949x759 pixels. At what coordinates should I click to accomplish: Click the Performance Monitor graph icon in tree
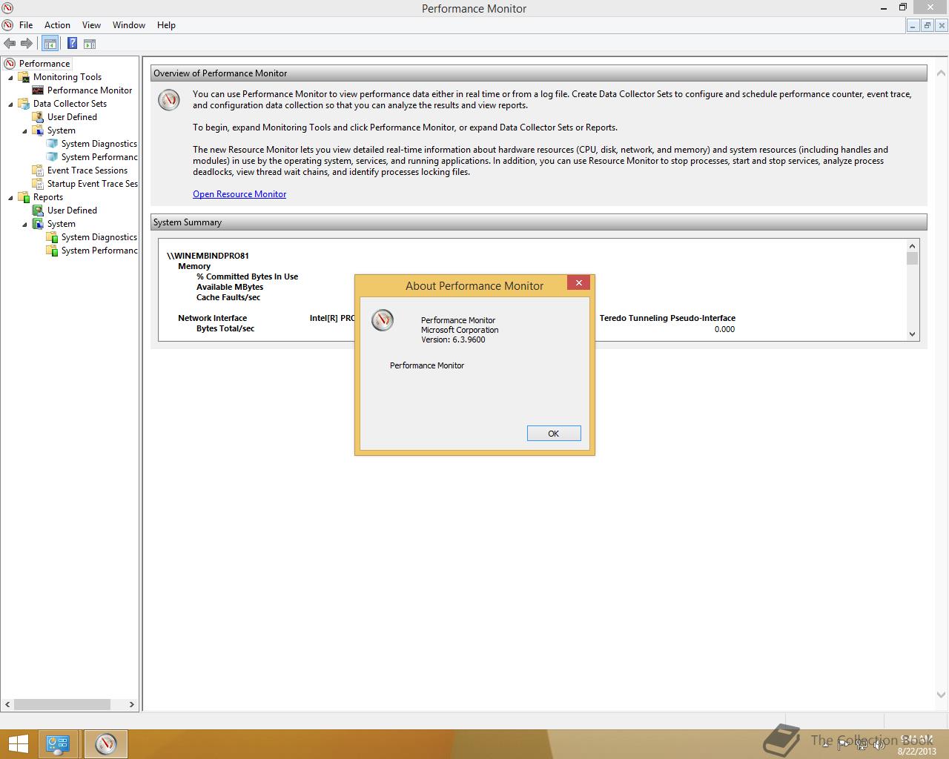point(38,90)
